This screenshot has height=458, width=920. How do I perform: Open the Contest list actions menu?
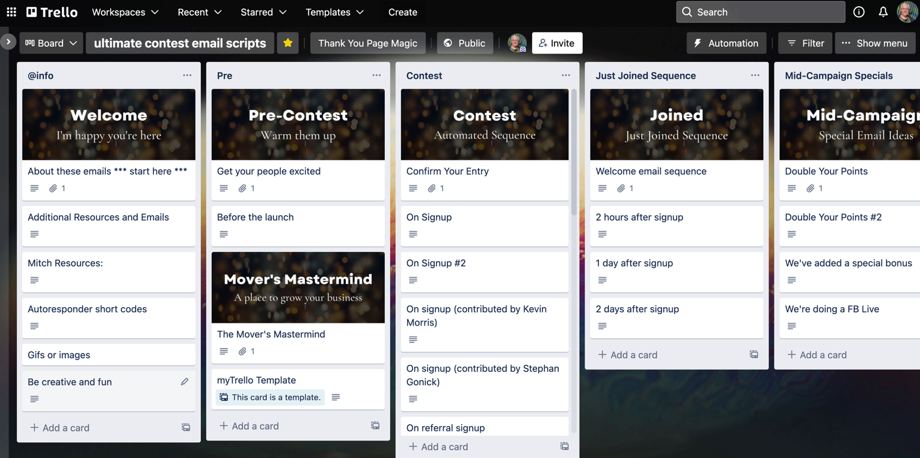point(565,75)
